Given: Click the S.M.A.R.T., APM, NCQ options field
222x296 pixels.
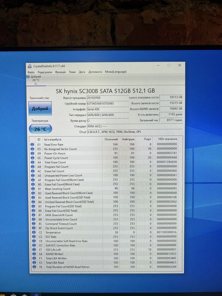Looking at the screenshot, I should 135,132.
